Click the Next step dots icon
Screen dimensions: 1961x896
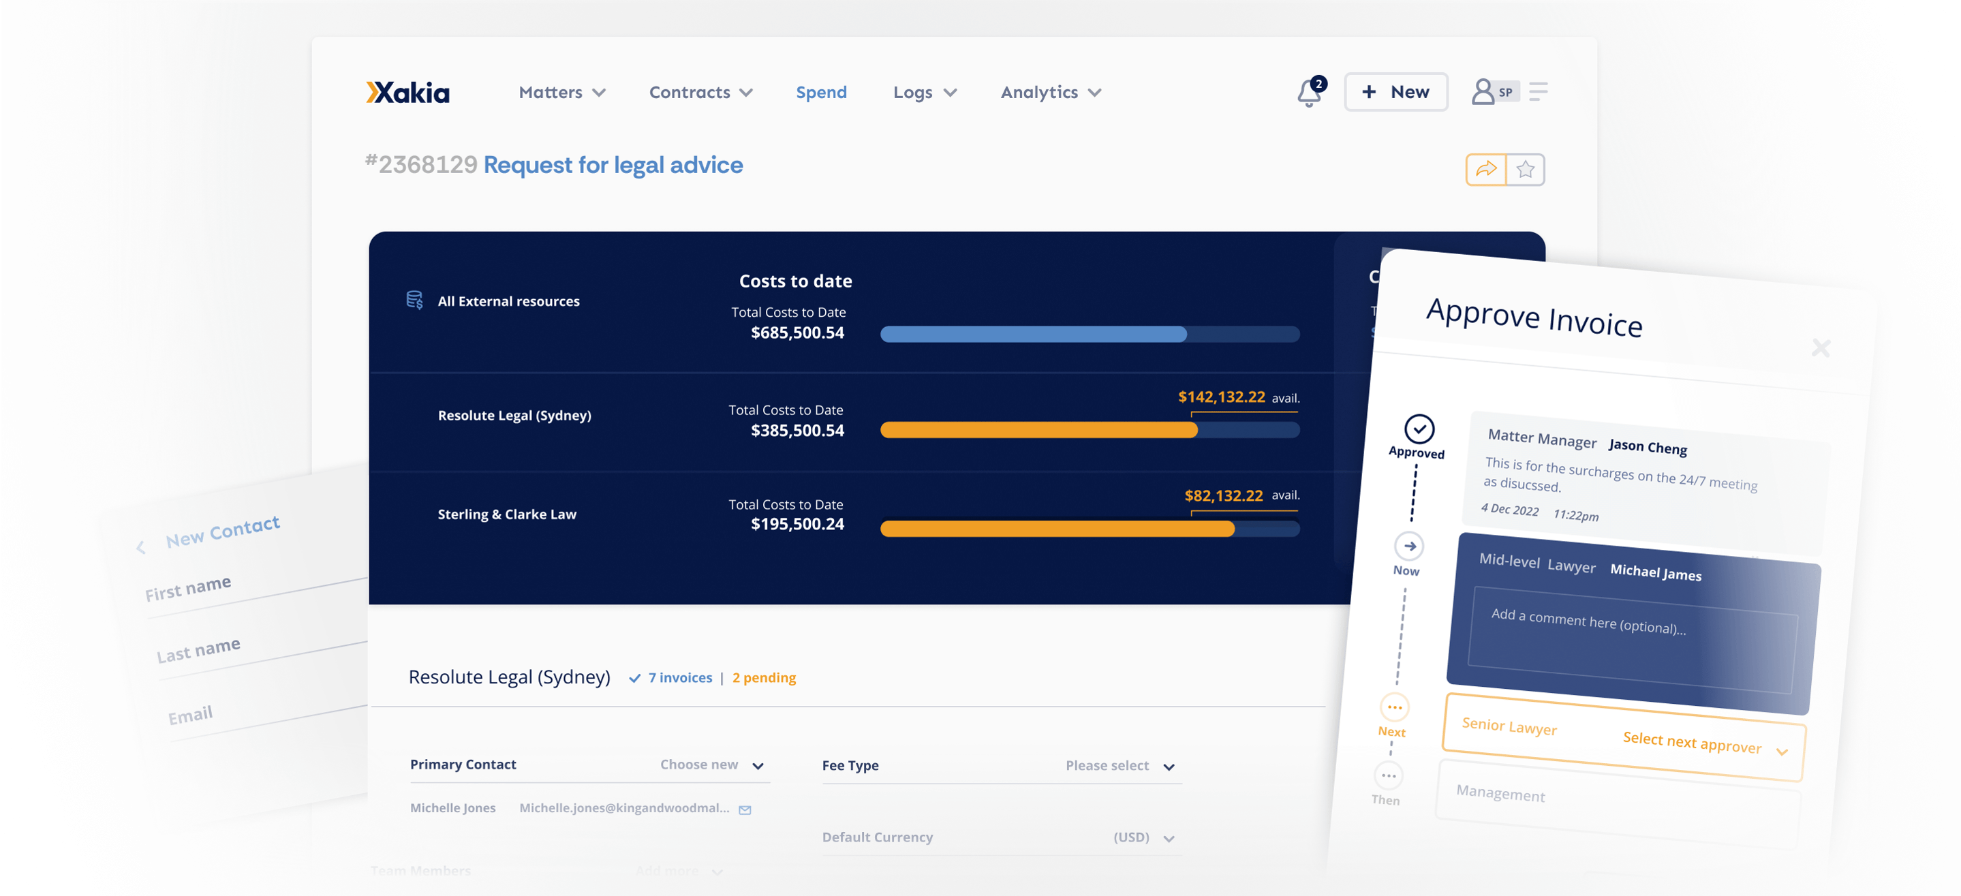(1394, 707)
